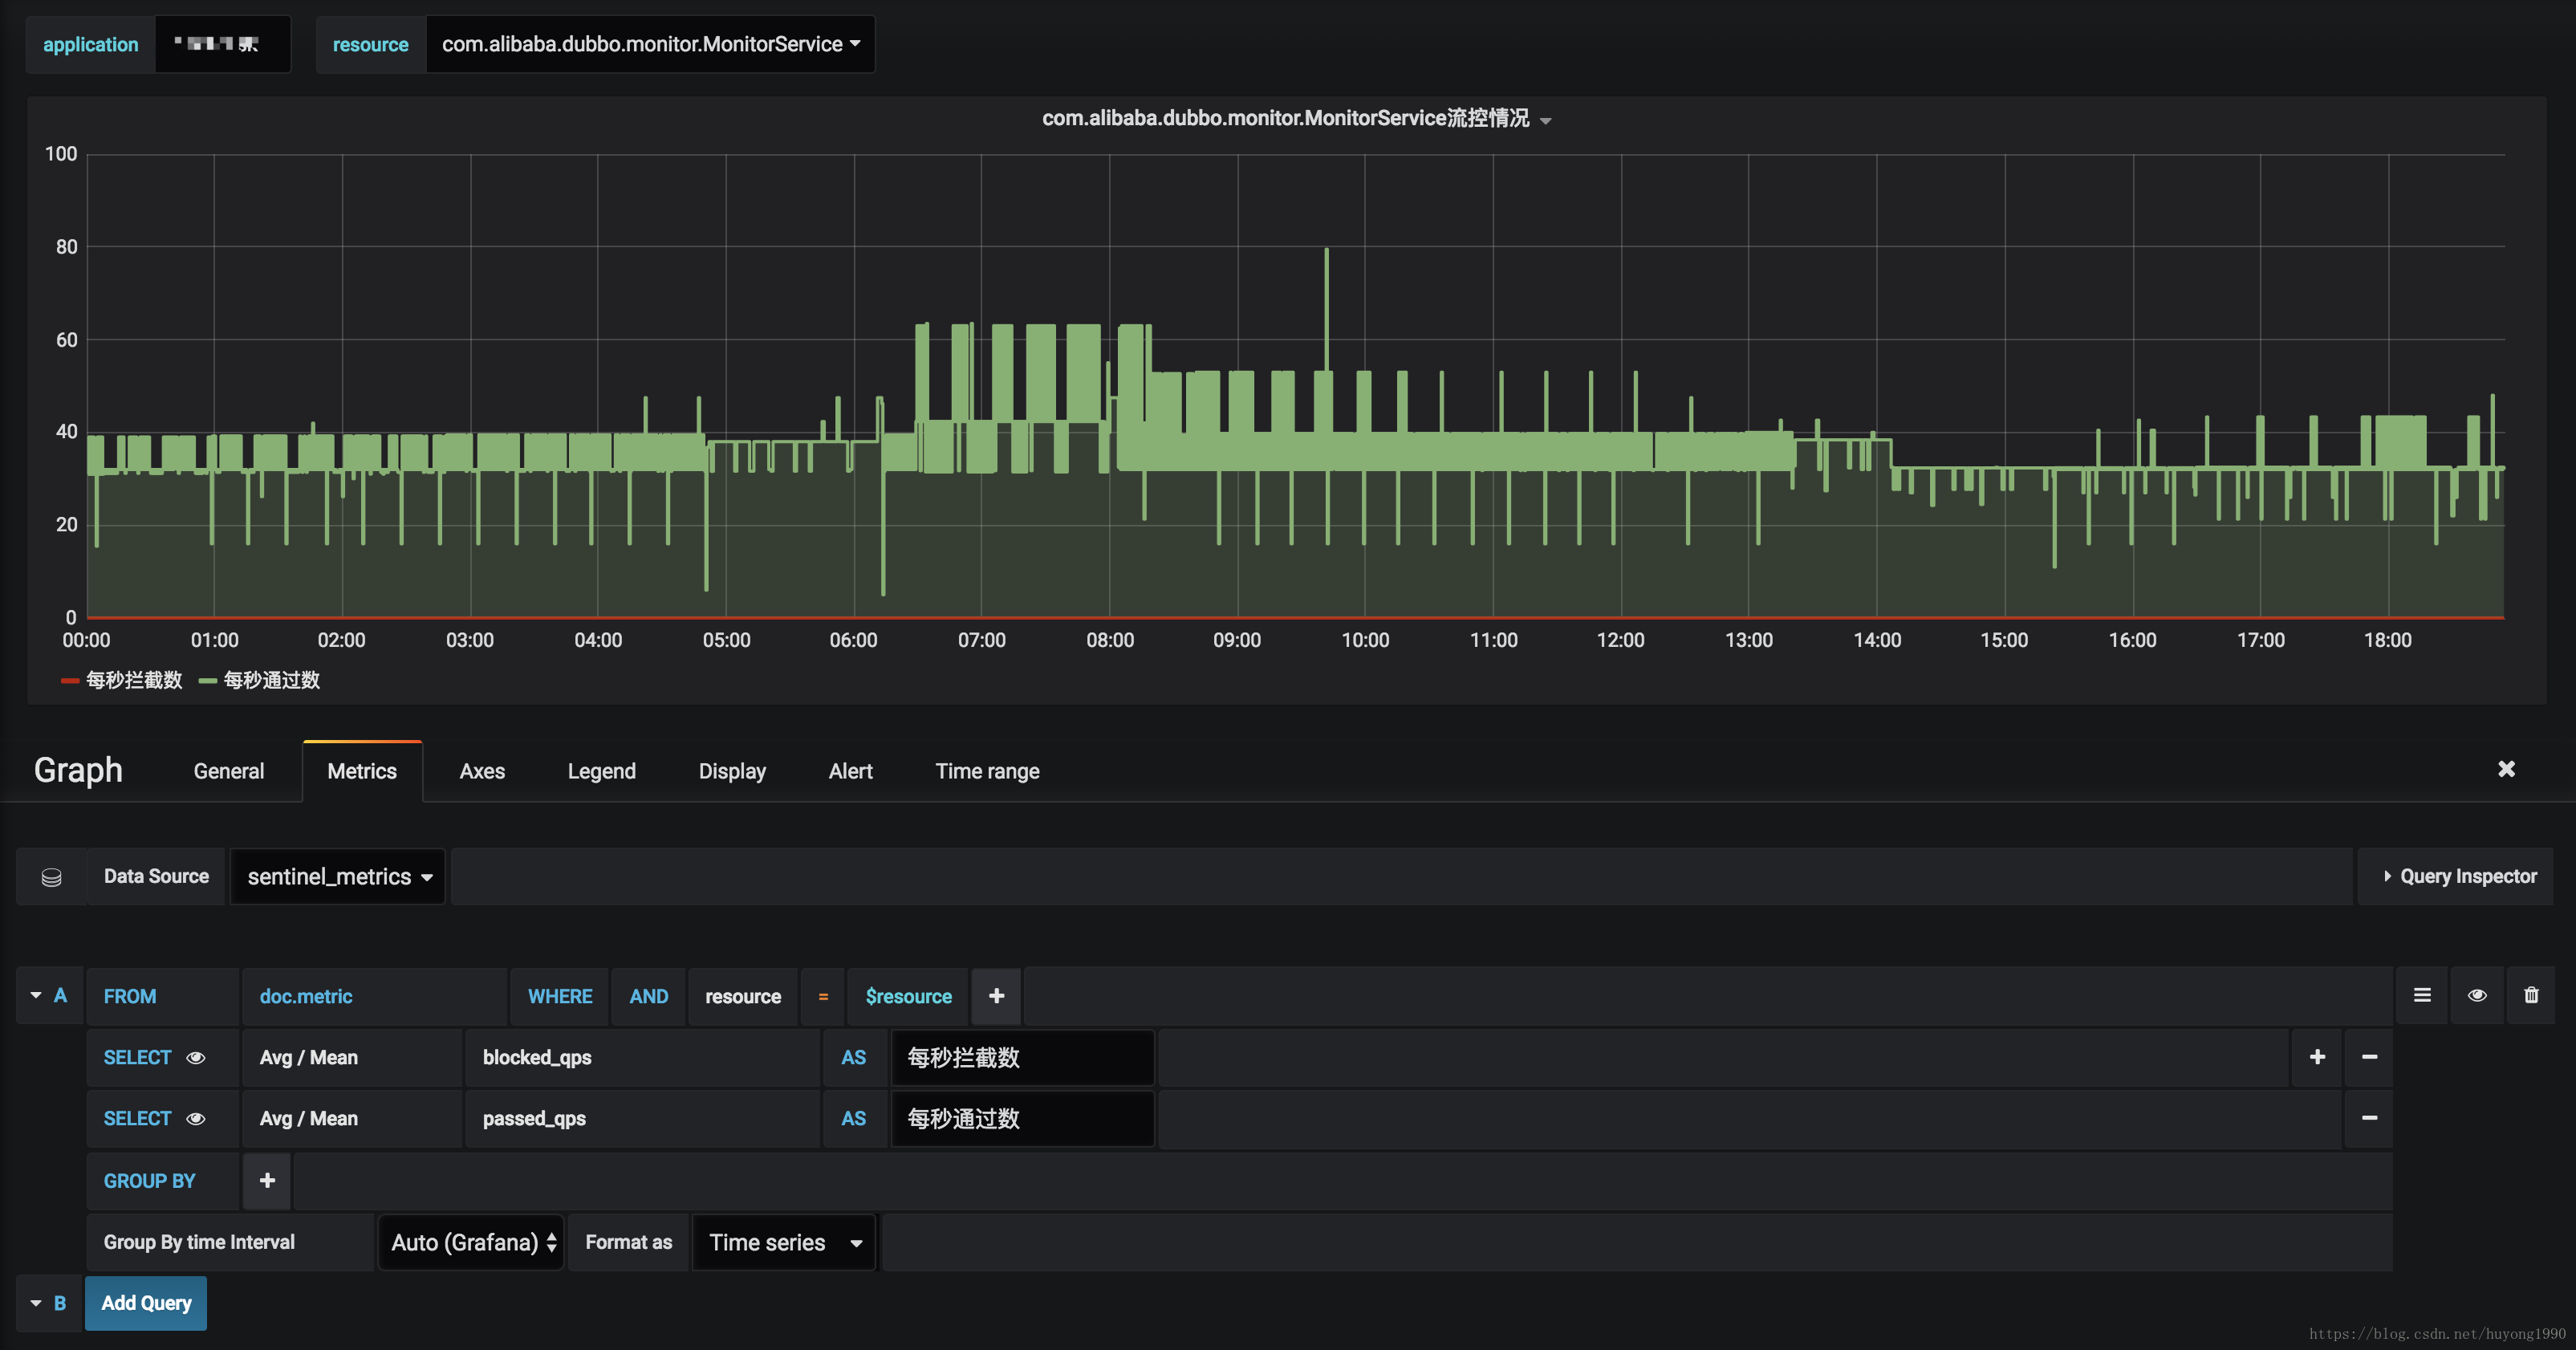The height and width of the screenshot is (1350, 2576).
Task: Open the Axes tab
Action: [x=482, y=771]
